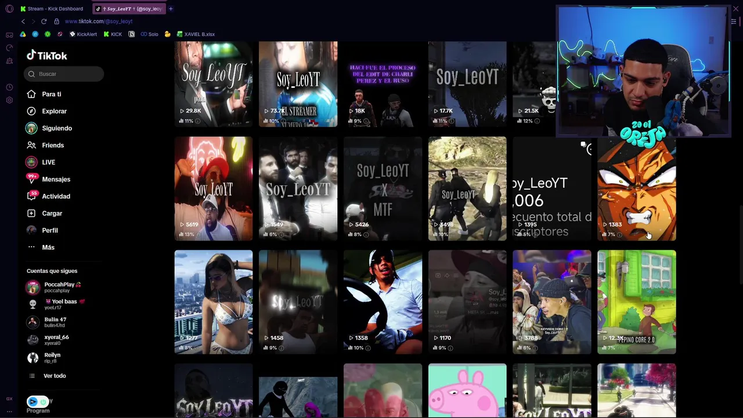The image size is (743, 418).
Task: Open xyeral_66 followed account
Action: (x=48, y=340)
